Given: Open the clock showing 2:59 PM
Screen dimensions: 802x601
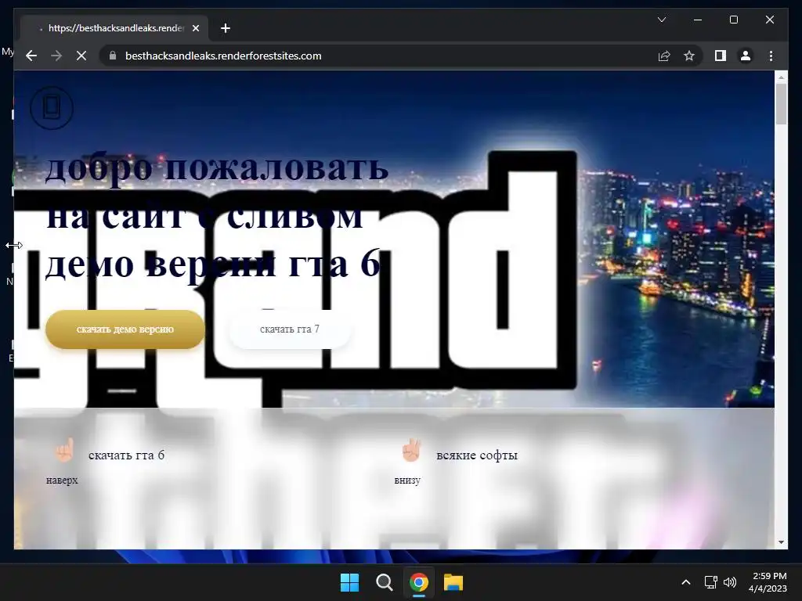Looking at the screenshot, I should coord(768,582).
